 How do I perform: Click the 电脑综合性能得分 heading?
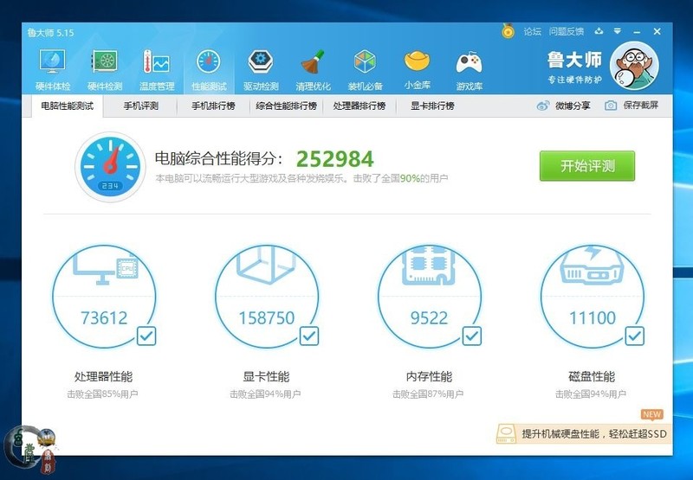218,158
